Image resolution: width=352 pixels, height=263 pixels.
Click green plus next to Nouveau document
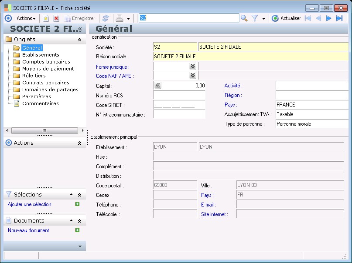77,230
